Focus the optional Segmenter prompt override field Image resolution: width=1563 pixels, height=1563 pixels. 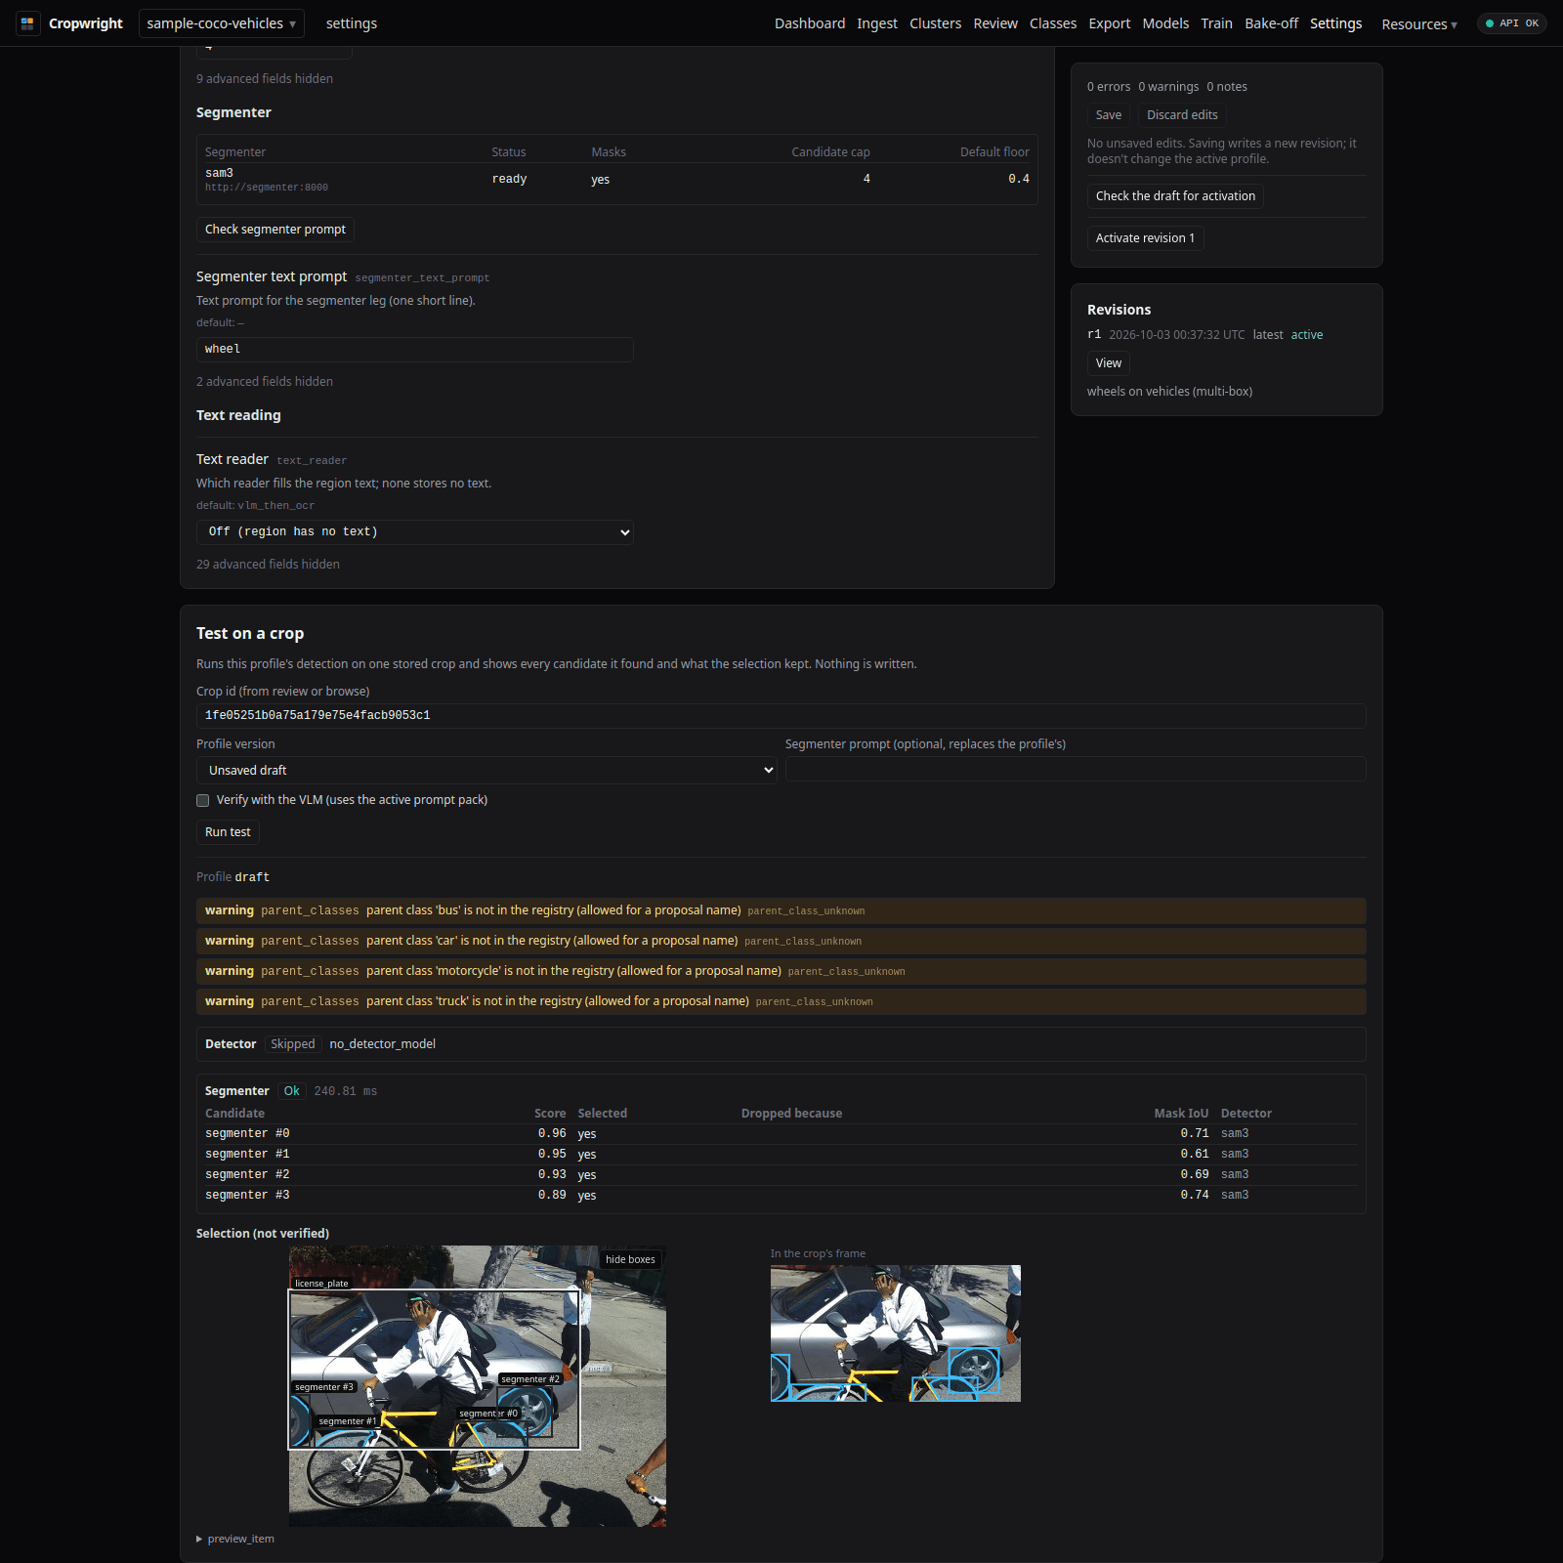[1076, 769]
